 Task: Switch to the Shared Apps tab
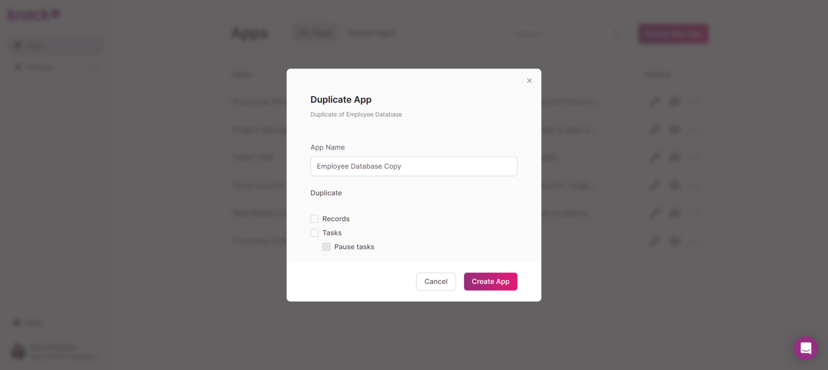pos(371,34)
